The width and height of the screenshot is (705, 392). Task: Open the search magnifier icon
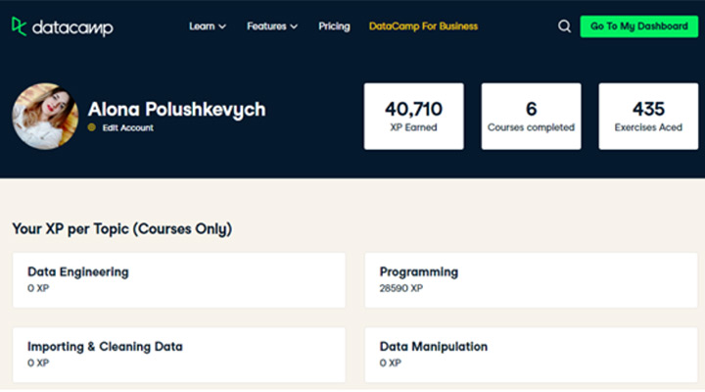[564, 26]
